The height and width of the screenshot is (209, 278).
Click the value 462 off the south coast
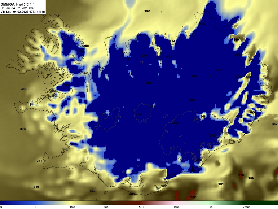tap(93, 191)
